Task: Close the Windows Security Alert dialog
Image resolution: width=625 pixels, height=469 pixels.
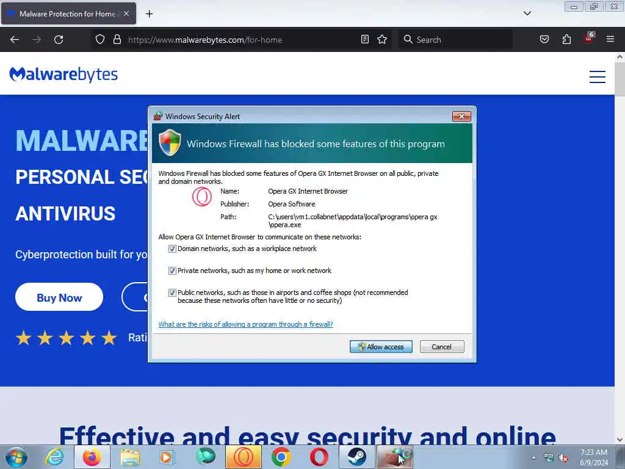Action: (x=461, y=116)
